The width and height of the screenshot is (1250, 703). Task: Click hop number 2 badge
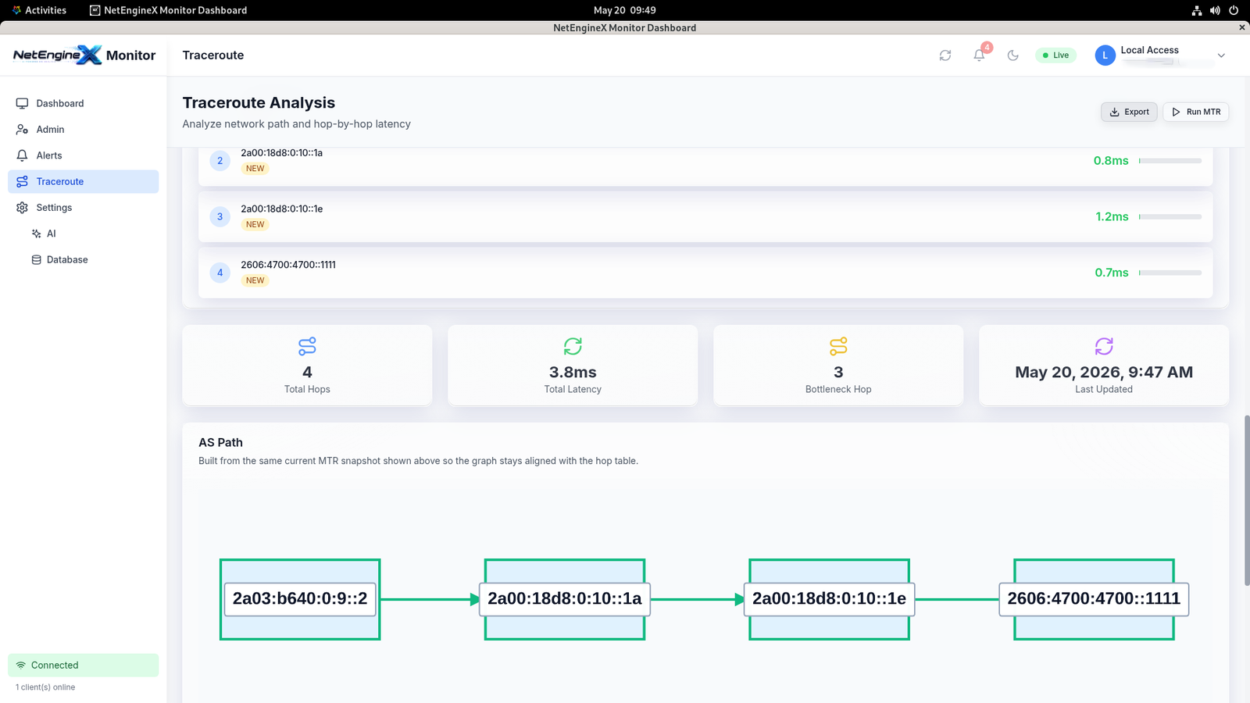click(x=220, y=161)
